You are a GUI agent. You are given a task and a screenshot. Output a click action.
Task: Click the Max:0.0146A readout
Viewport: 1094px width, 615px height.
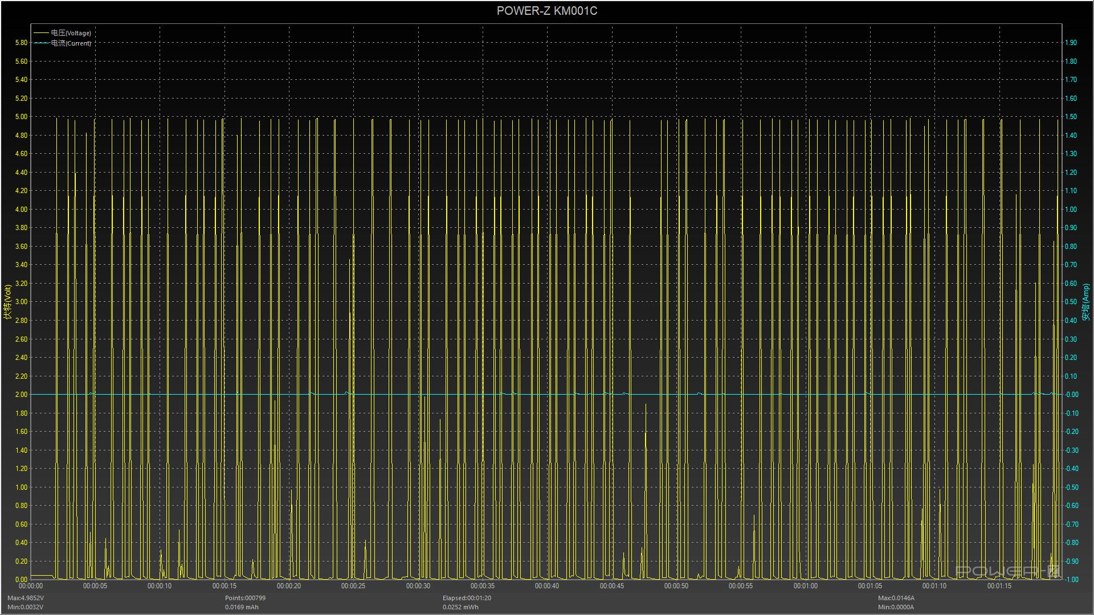896,598
